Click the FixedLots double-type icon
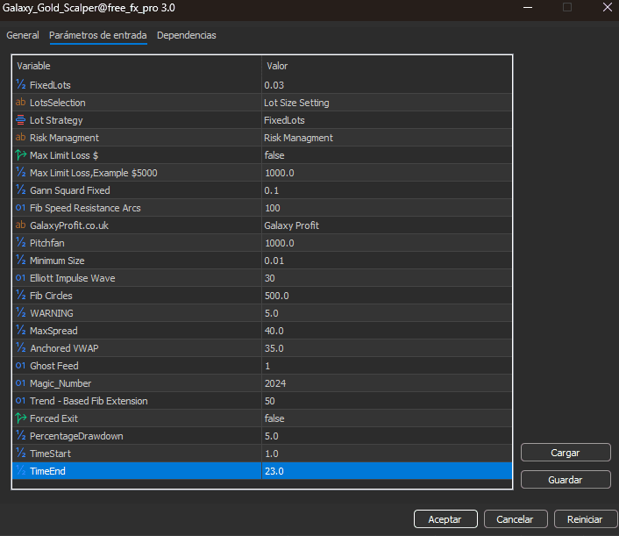This screenshot has width=619, height=536. (x=21, y=85)
